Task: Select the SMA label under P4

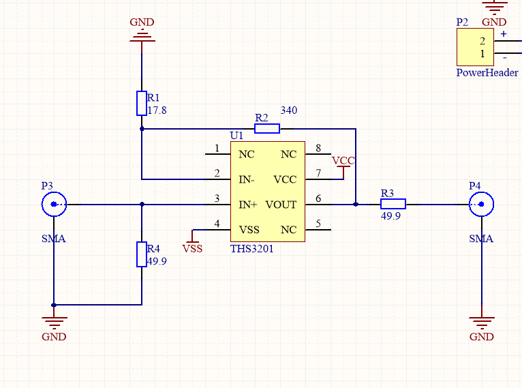Action: (481, 239)
